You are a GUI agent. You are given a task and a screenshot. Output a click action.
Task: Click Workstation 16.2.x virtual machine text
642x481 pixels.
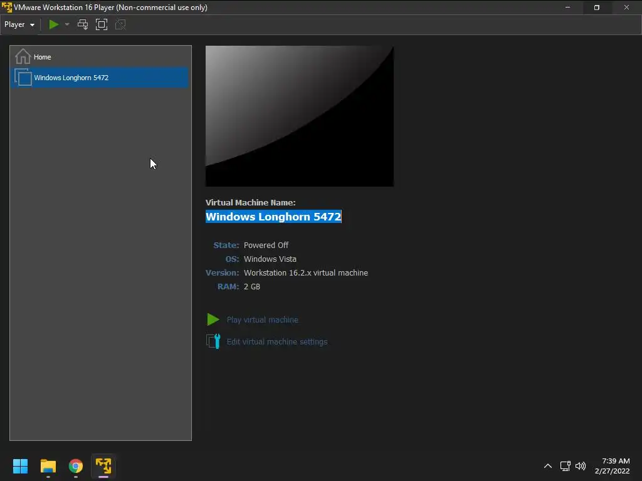coord(306,273)
